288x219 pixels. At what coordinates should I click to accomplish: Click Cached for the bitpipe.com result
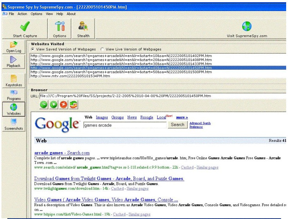pos(119,214)
